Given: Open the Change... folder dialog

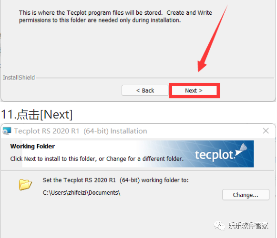Looking at the screenshot, I should [x=246, y=195].
